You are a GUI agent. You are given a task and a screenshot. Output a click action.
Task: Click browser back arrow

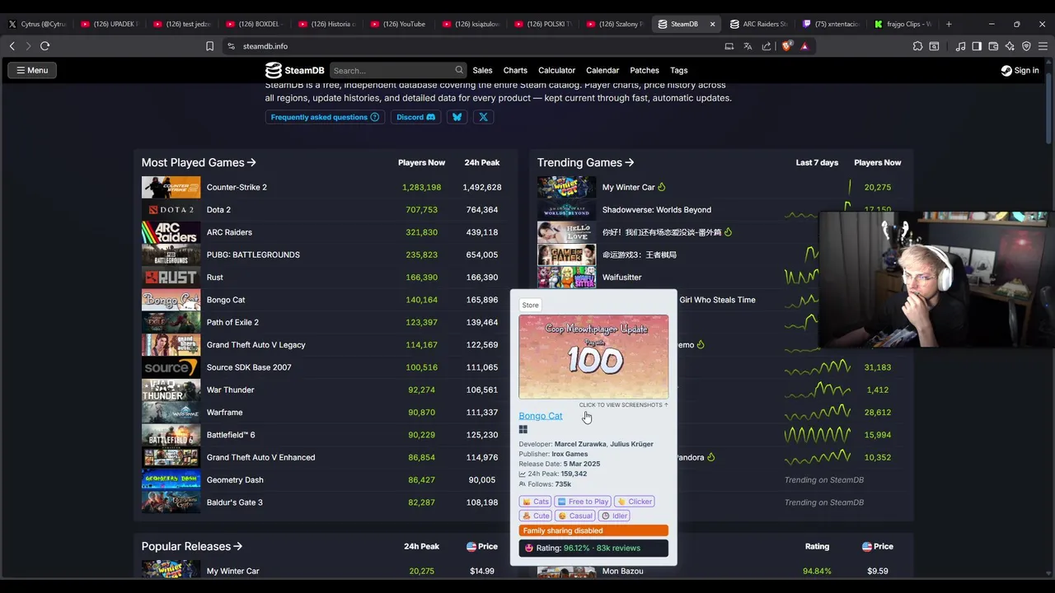(12, 46)
